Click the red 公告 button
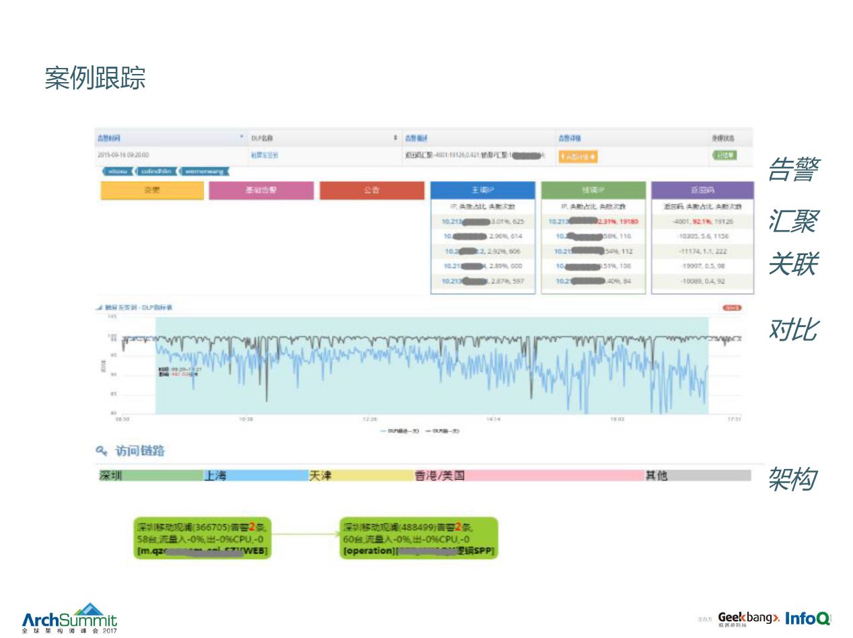Image resolution: width=853 pixels, height=638 pixels. 372,190
